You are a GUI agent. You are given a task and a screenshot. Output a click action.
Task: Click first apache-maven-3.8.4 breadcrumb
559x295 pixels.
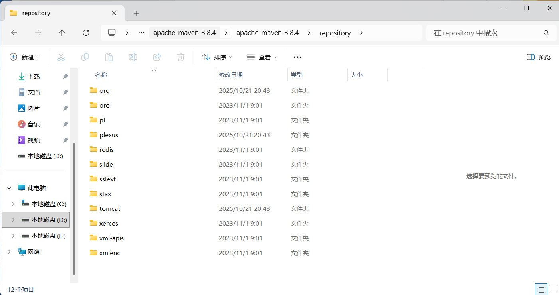click(x=184, y=33)
